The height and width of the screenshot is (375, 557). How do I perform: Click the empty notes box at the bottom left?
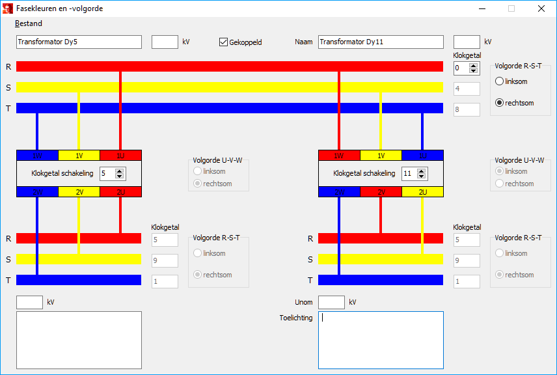click(x=79, y=340)
